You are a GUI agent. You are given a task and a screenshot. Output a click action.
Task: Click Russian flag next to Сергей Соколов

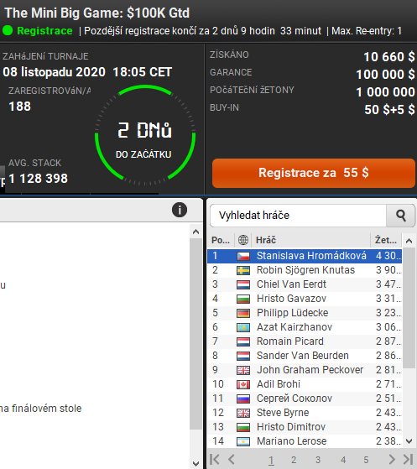pyautogui.click(x=243, y=399)
